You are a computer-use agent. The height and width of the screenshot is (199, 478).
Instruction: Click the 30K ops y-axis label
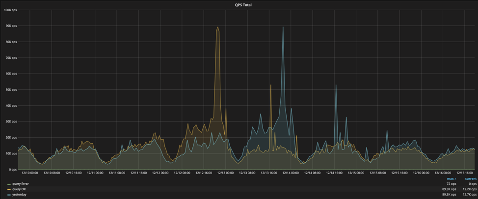click(11, 122)
